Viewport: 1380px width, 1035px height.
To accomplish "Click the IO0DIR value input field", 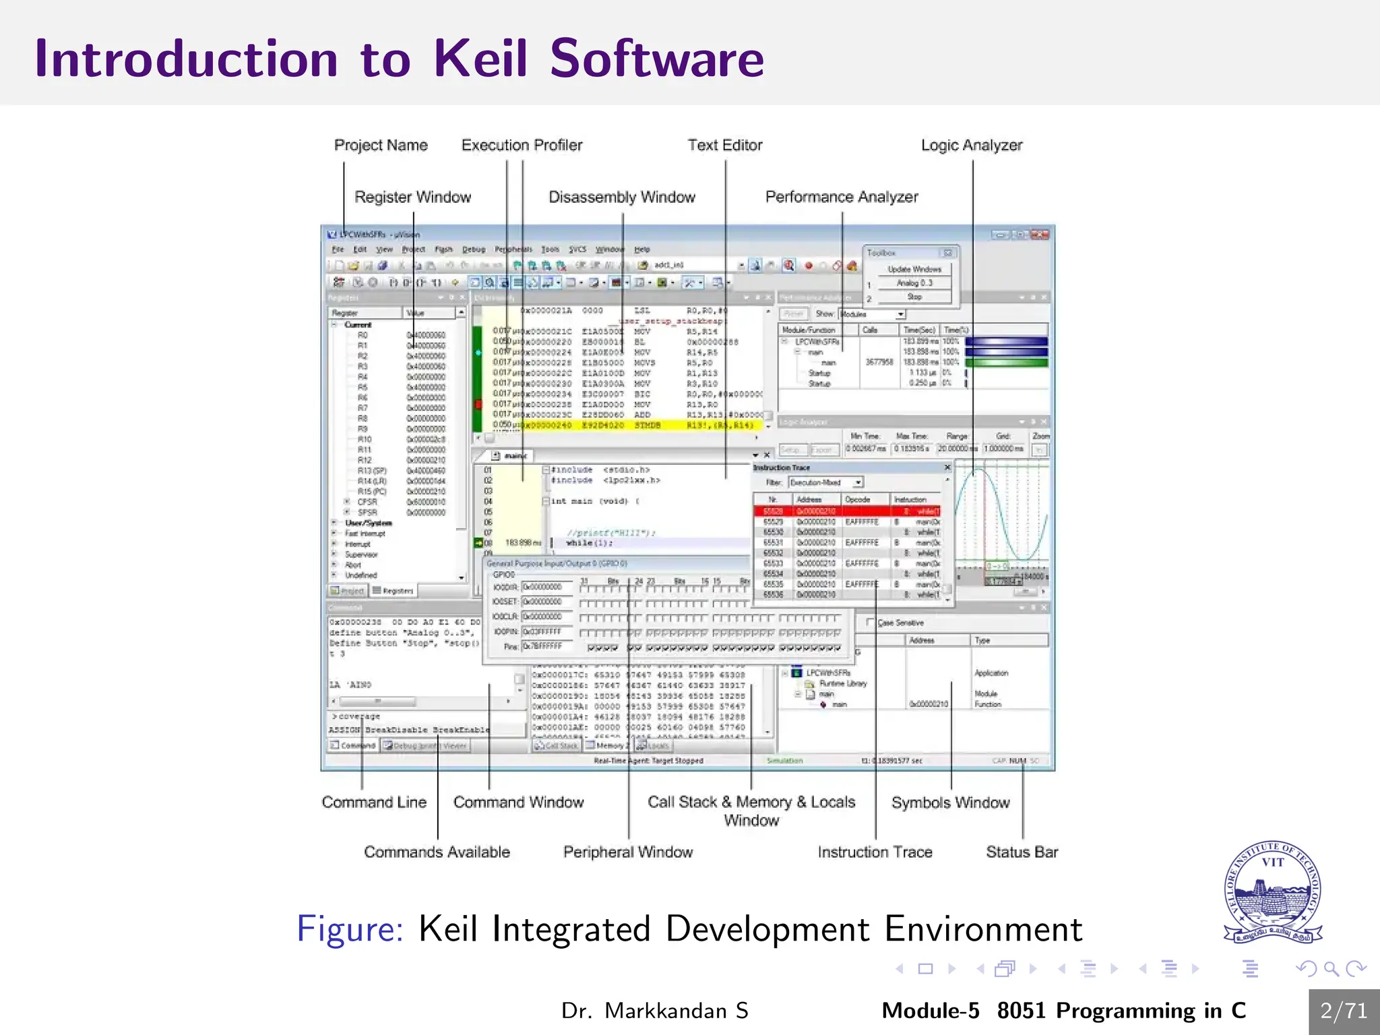I will [547, 587].
